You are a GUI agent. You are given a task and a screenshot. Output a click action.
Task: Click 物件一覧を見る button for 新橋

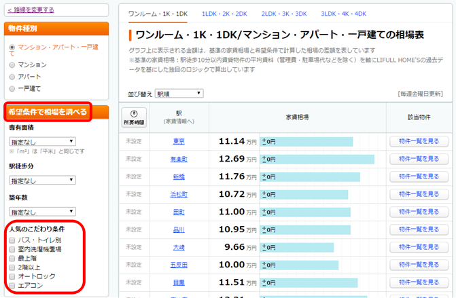click(x=419, y=176)
